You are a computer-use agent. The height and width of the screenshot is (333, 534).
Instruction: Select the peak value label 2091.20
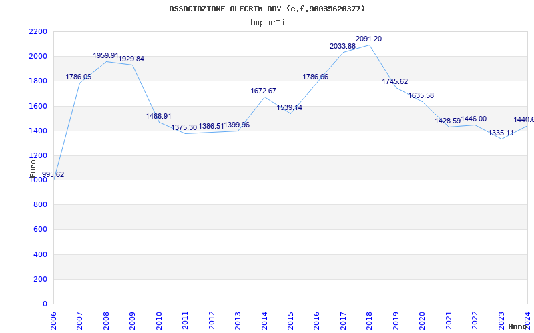369,39
